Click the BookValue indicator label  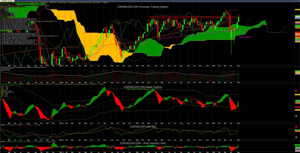[6, 91]
